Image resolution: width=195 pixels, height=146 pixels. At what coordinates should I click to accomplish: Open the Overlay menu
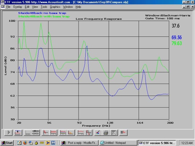coord(18,7)
